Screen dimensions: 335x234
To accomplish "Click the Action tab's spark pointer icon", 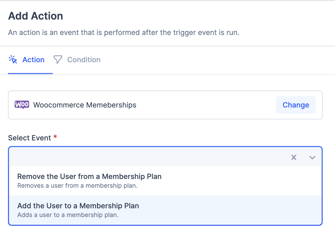I will (13, 59).
